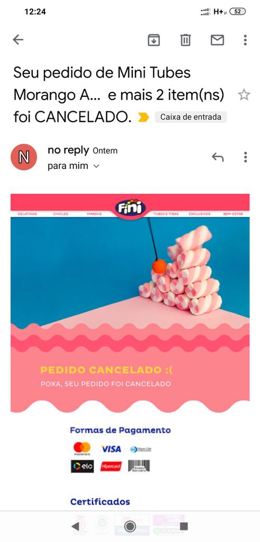Expand recipient details next to para mim
The image size is (260, 542).
point(96,166)
